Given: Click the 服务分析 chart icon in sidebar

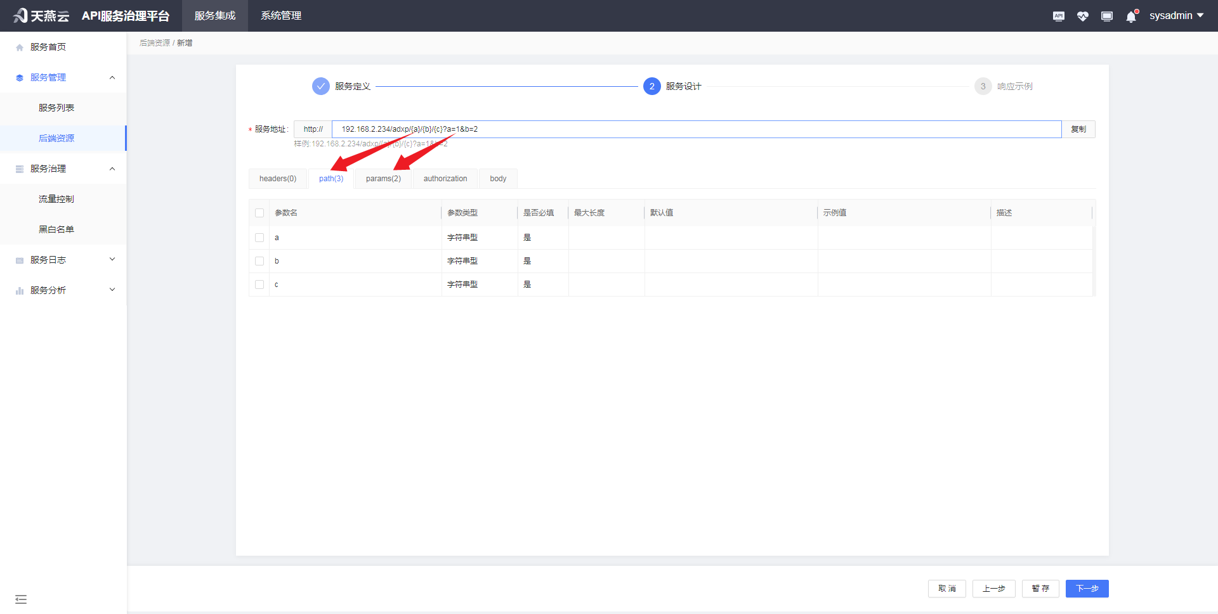Looking at the screenshot, I should tap(19, 290).
